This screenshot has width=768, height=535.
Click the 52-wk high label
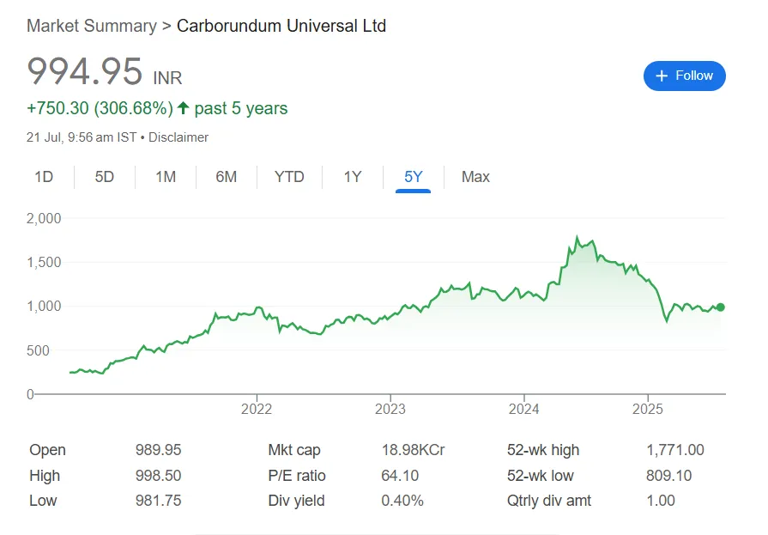[542, 450]
